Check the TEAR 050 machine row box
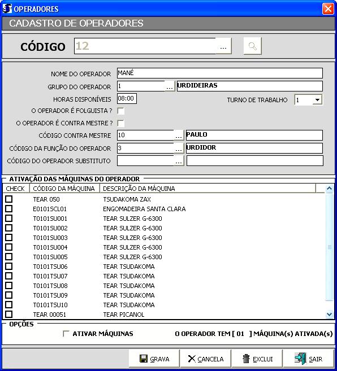Screen dimensions: 337x371 [x=9, y=199]
